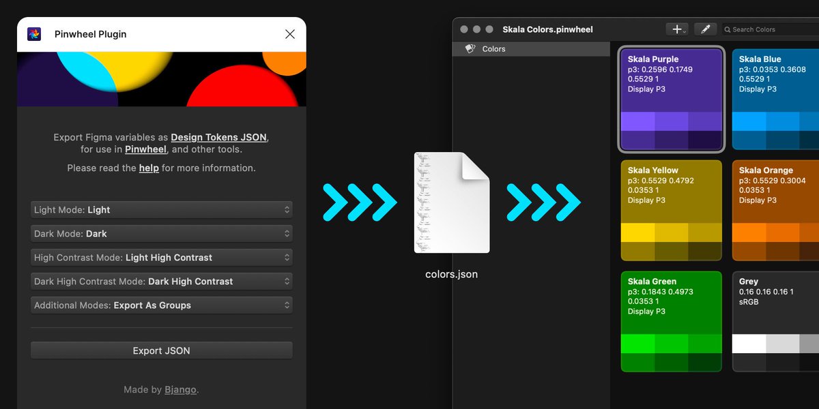Image resolution: width=819 pixels, height=409 pixels.
Task: Select the Colors item in sidebar
Action: click(531, 49)
